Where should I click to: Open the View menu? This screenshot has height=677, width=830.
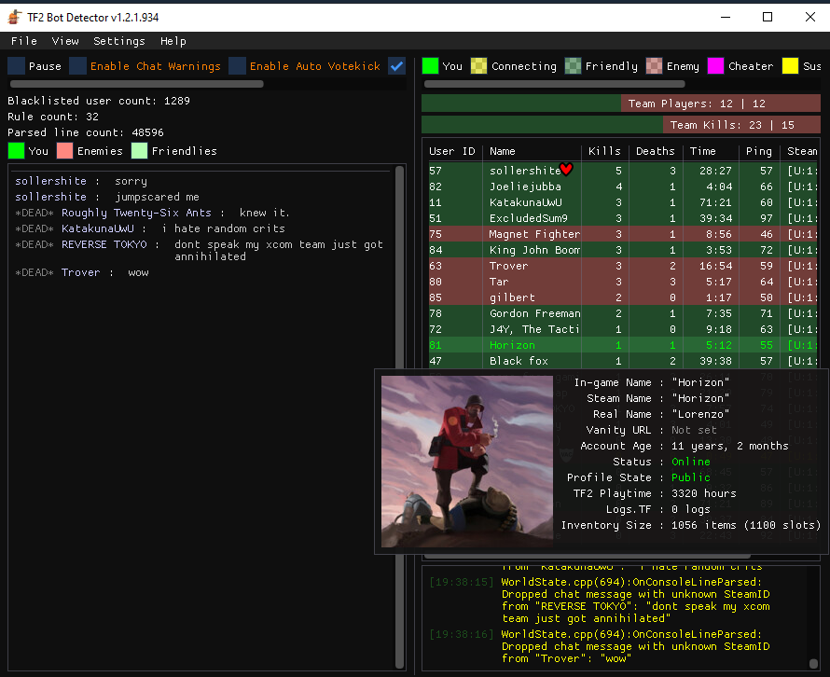click(x=65, y=41)
